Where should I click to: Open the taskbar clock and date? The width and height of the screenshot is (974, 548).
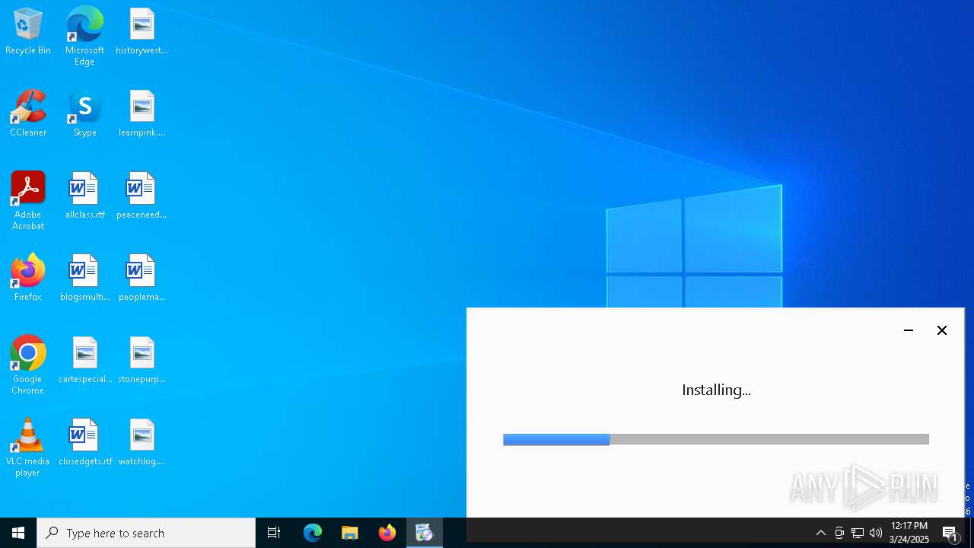909,533
